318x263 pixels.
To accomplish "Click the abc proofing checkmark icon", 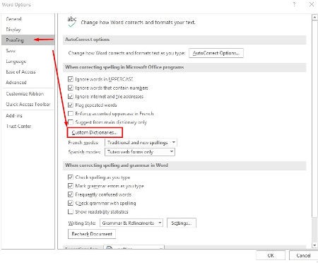I will (x=72, y=22).
